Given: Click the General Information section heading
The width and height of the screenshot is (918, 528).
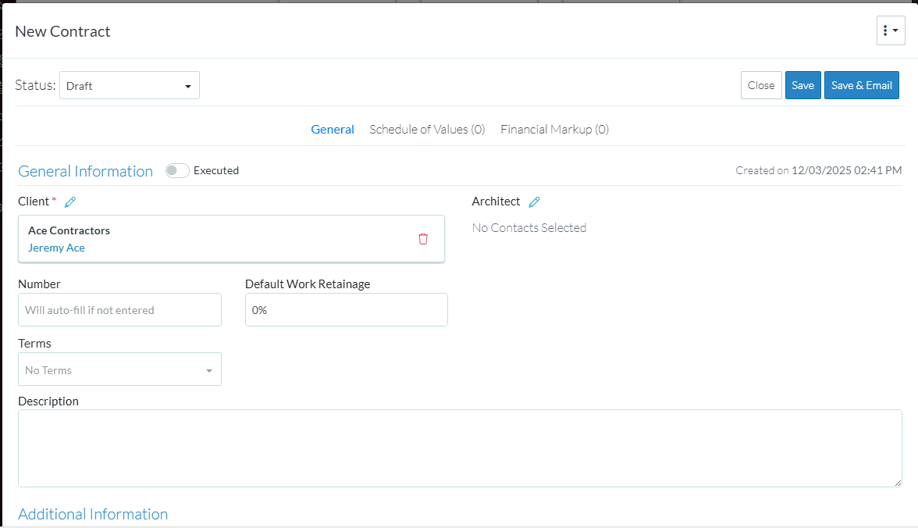Looking at the screenshot, I should [x=86, y=172].
